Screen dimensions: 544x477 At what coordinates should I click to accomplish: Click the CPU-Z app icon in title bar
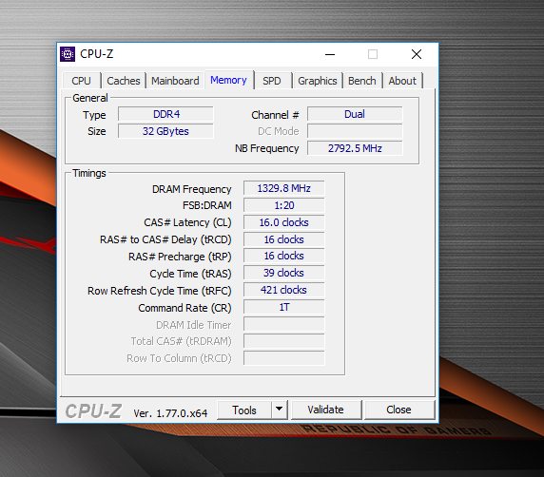point(68,54)
